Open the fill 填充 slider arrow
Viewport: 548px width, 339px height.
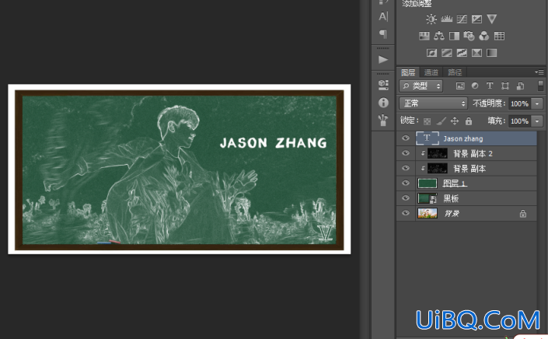click(537, 121)
